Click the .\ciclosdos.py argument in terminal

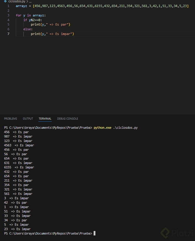click(125, 128)
